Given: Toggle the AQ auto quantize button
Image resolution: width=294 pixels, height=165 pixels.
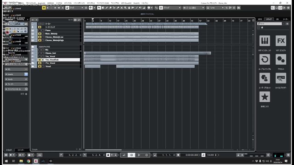Looking at the screenshot, I should click(40, 155).
